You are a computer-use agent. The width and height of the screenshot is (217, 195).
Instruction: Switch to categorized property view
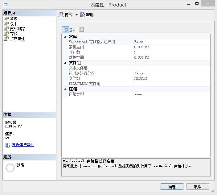[x=65, y=30]
